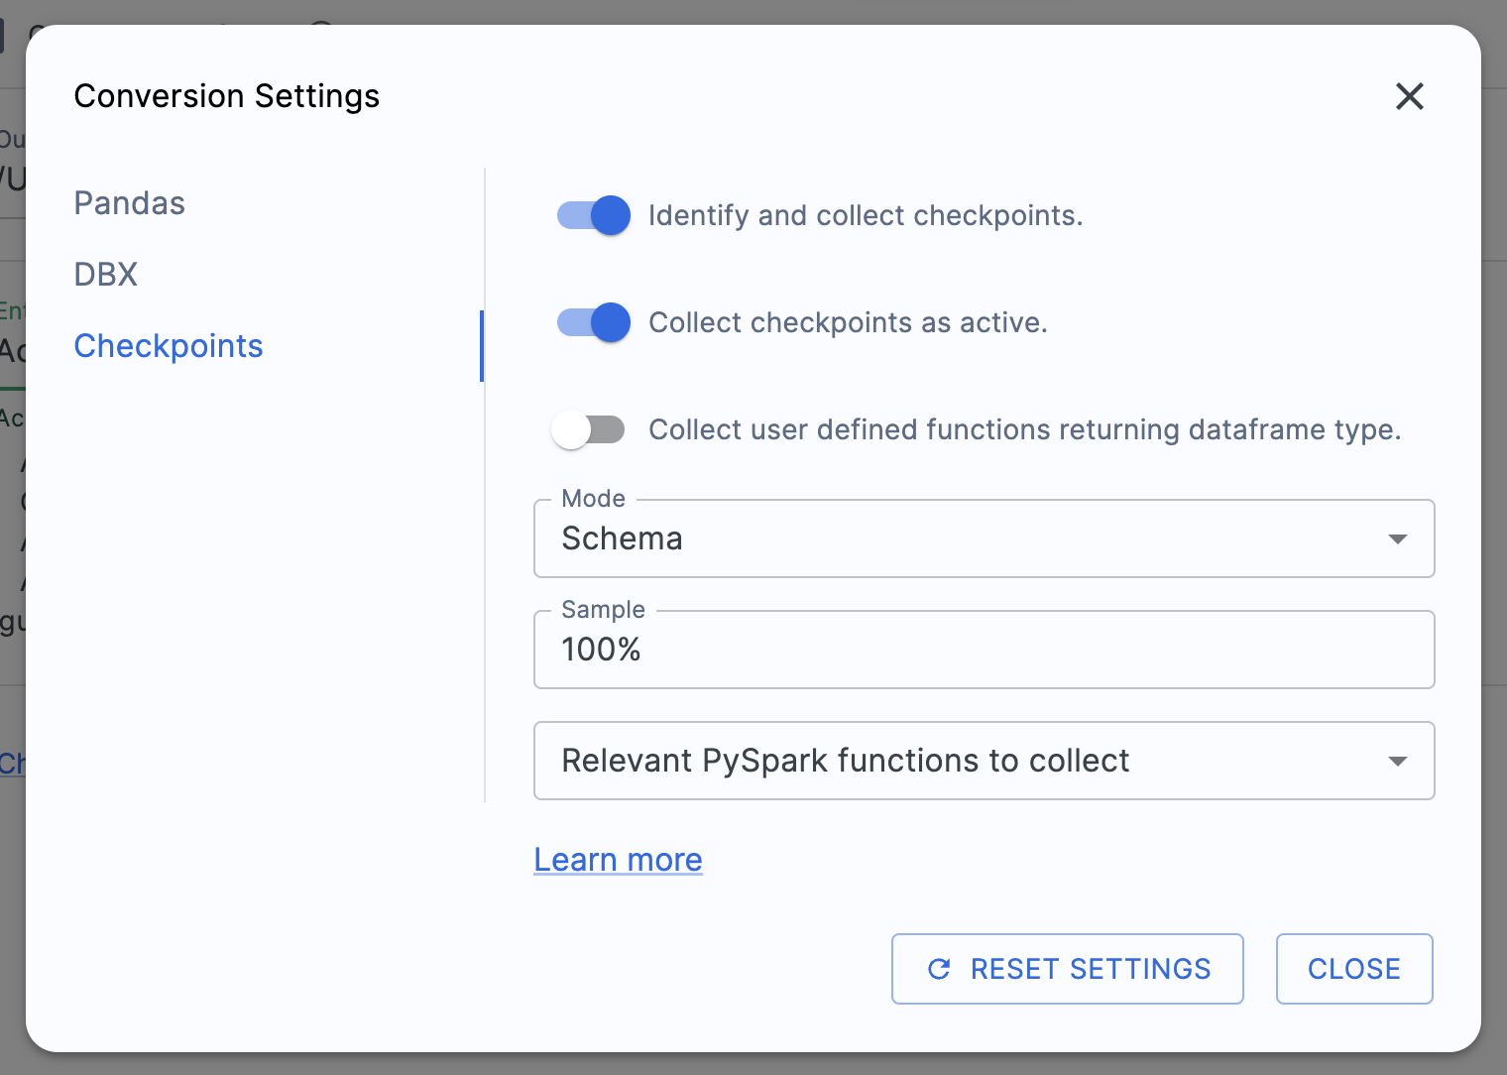The height and width of the screenshot is (1075, 1507).
Task: Turn off 'Collect checkpoints as active'
Action: click(x=592, y=322)
